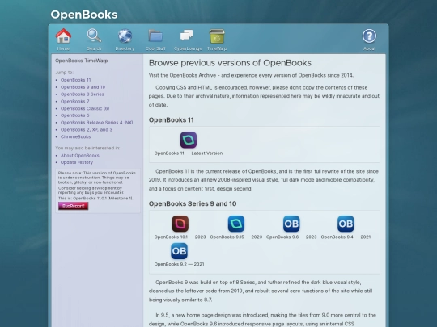Jump to OpenBooks 8 Series
Image resolution: width=437 pixels, height=327 pixels.
point(83,94)
